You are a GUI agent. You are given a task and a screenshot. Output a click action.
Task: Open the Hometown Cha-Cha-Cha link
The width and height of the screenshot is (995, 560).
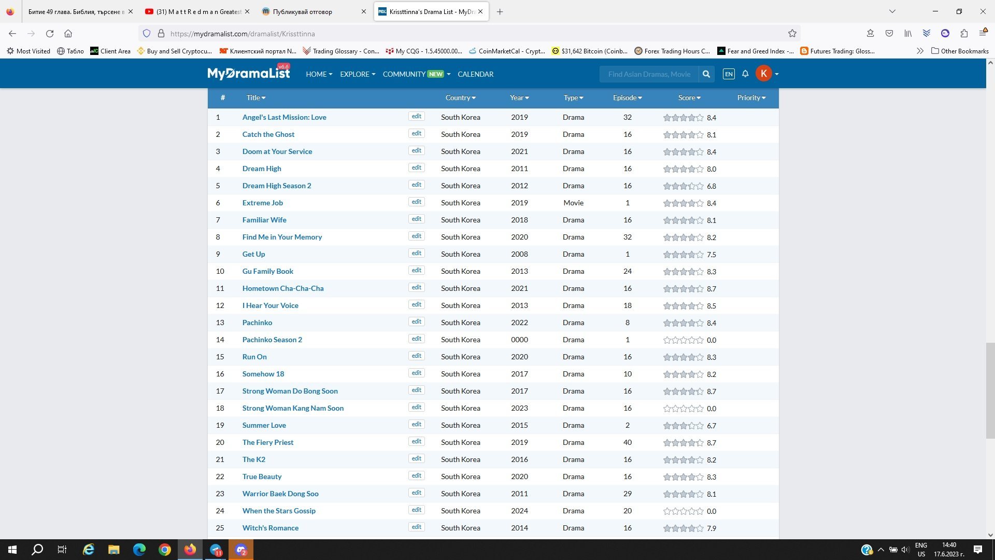click(x=283, y=288)
